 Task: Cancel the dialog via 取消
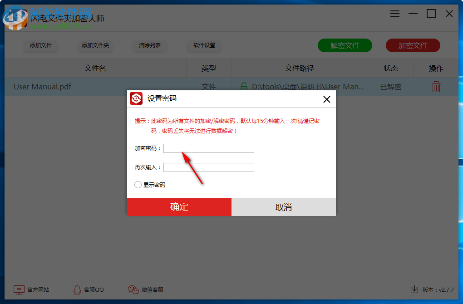[x=283, y=206]
